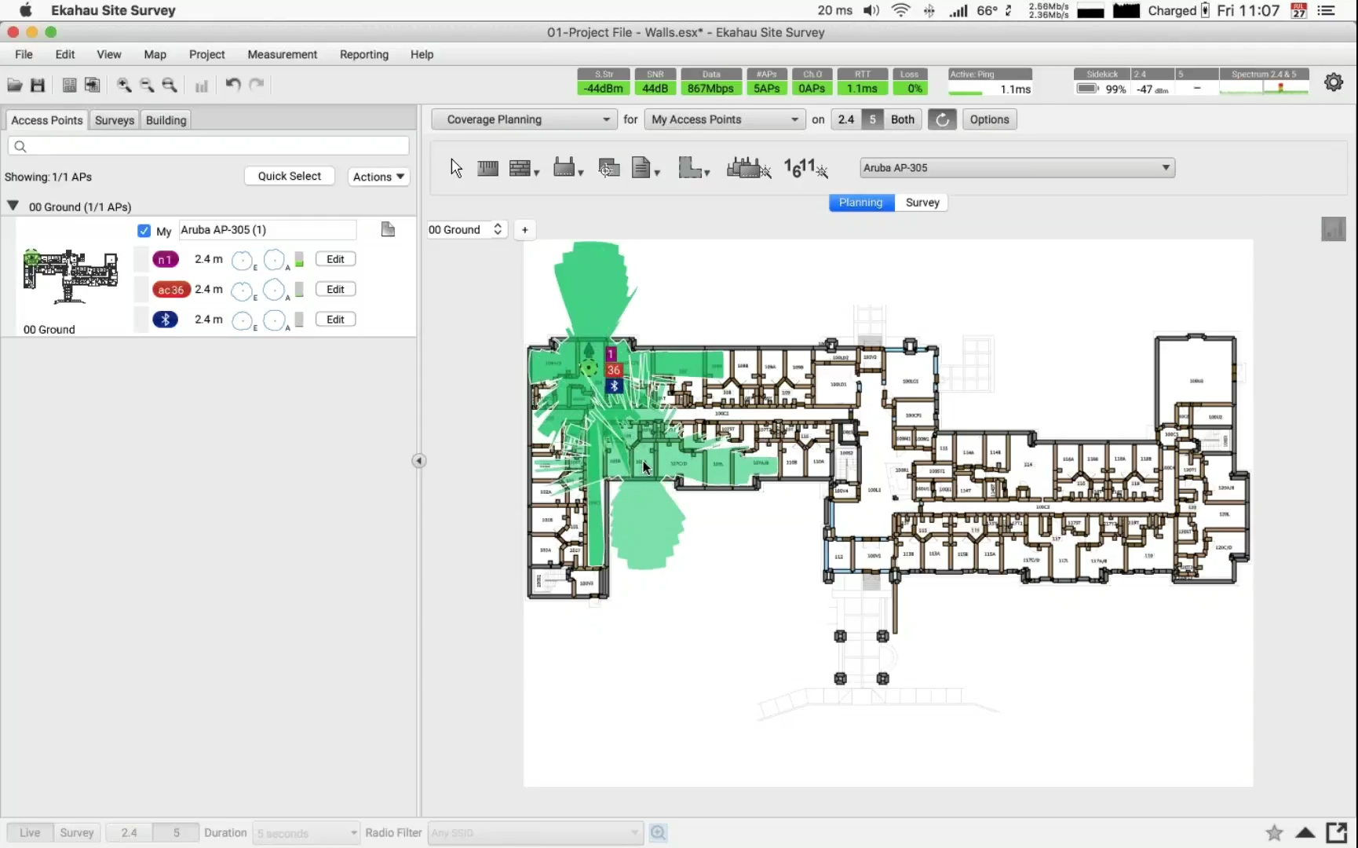The height and width of the screenshot is (848, 1358).
Task: Redo the last undone action
Action: 257,84
